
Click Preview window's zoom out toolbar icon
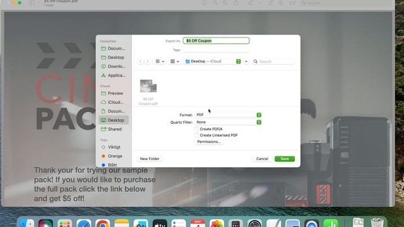[x=215, y=3]
